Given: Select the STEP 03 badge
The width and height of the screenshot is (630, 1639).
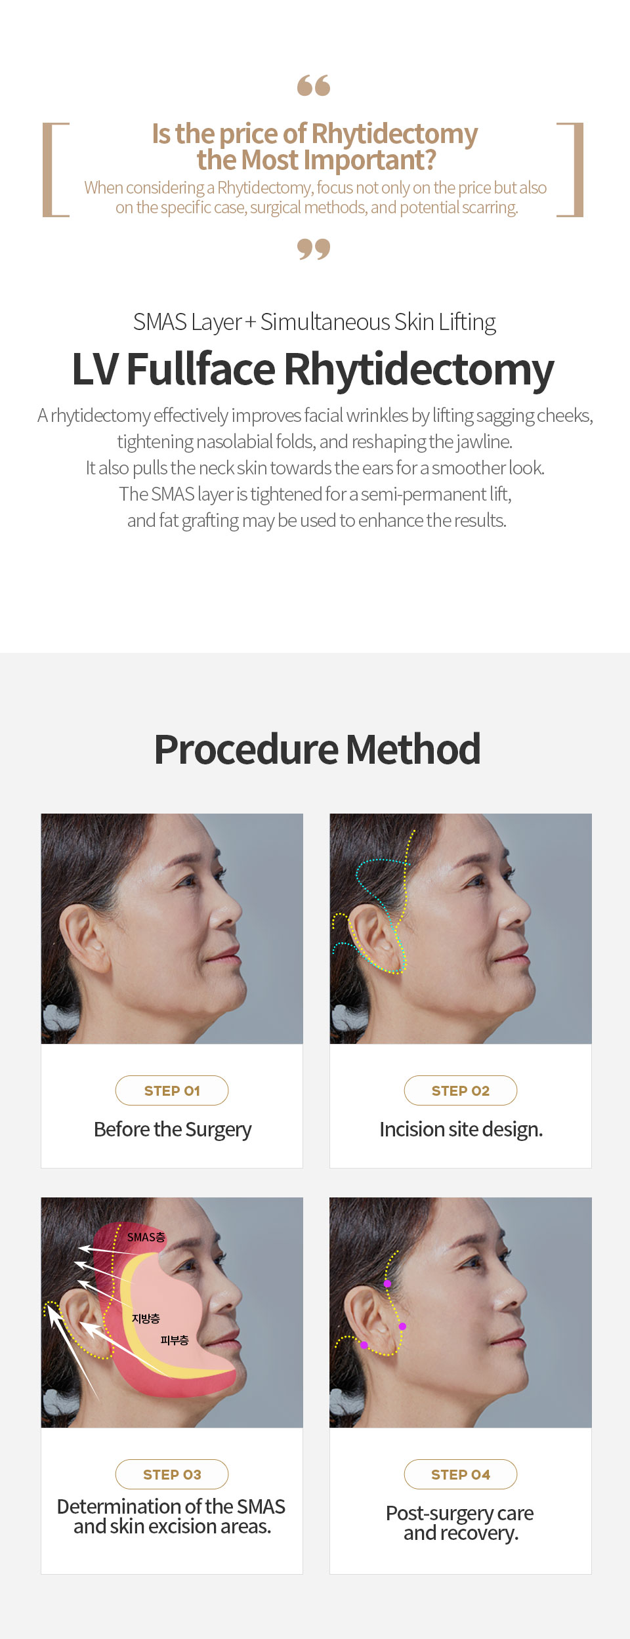Looking at the screenshot, I should pyautogui.click(x=172, y=1474).
